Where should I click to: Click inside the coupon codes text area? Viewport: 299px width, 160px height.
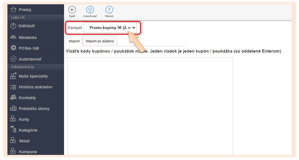pos(150,105)
